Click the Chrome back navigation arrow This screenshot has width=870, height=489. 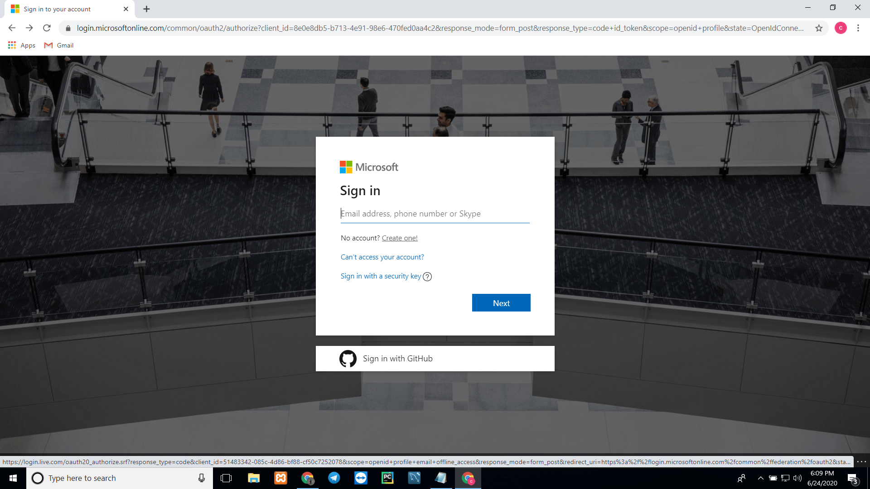[12, 28]
